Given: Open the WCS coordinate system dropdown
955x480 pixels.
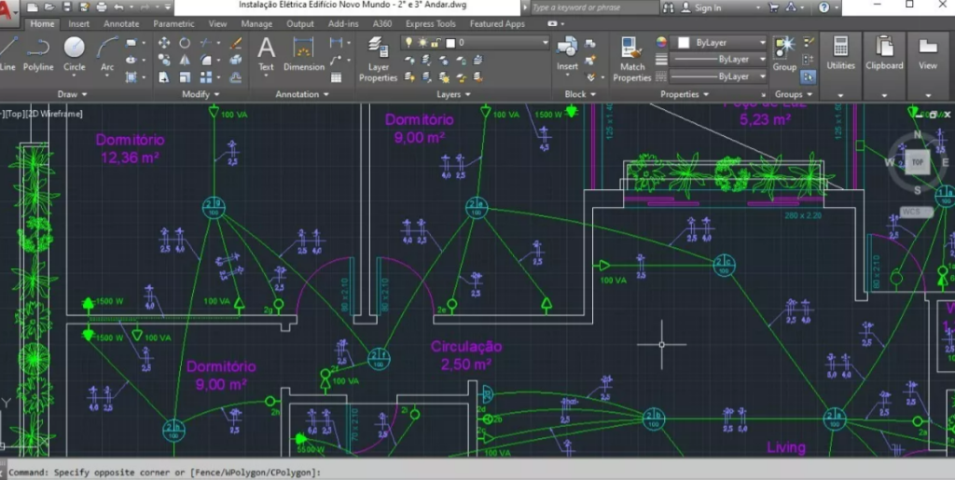Looking at the screenshot, I should [916, 212].
